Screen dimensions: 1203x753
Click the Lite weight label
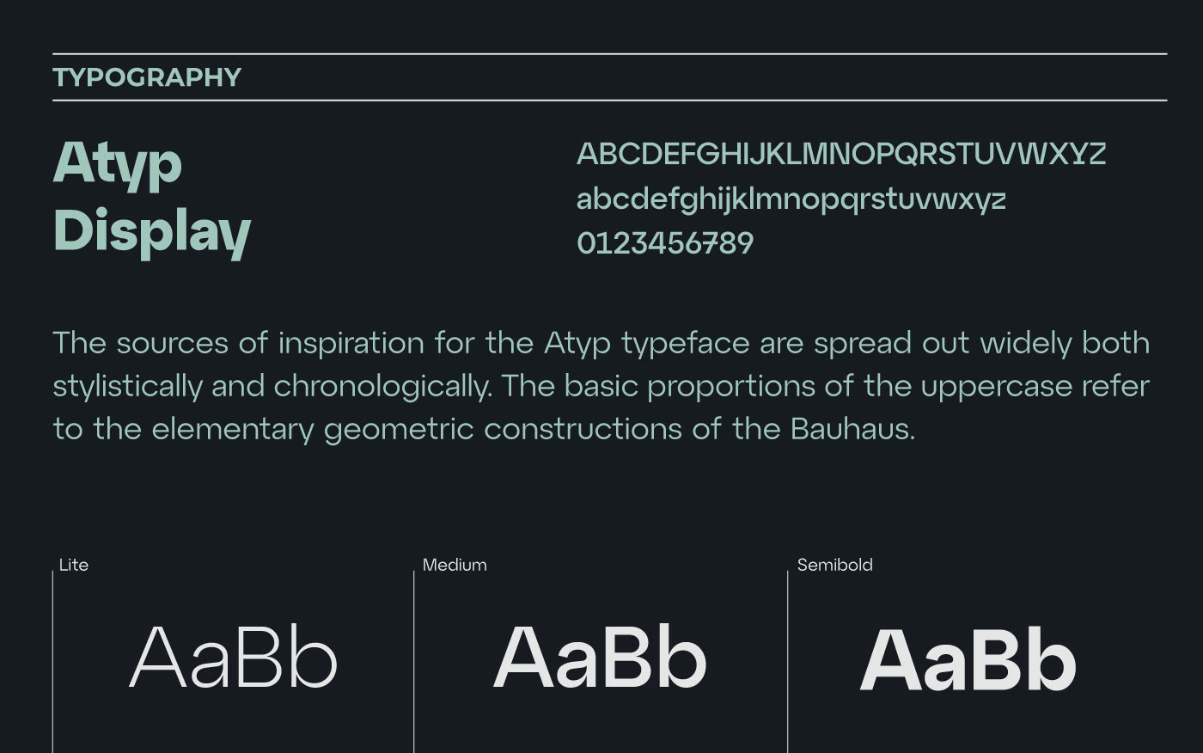click(74, 565)
